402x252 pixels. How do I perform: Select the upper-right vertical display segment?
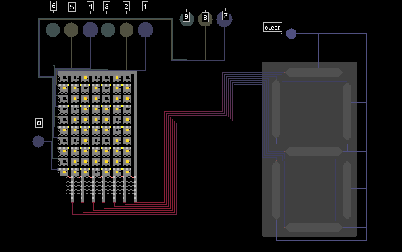[347, 111]
